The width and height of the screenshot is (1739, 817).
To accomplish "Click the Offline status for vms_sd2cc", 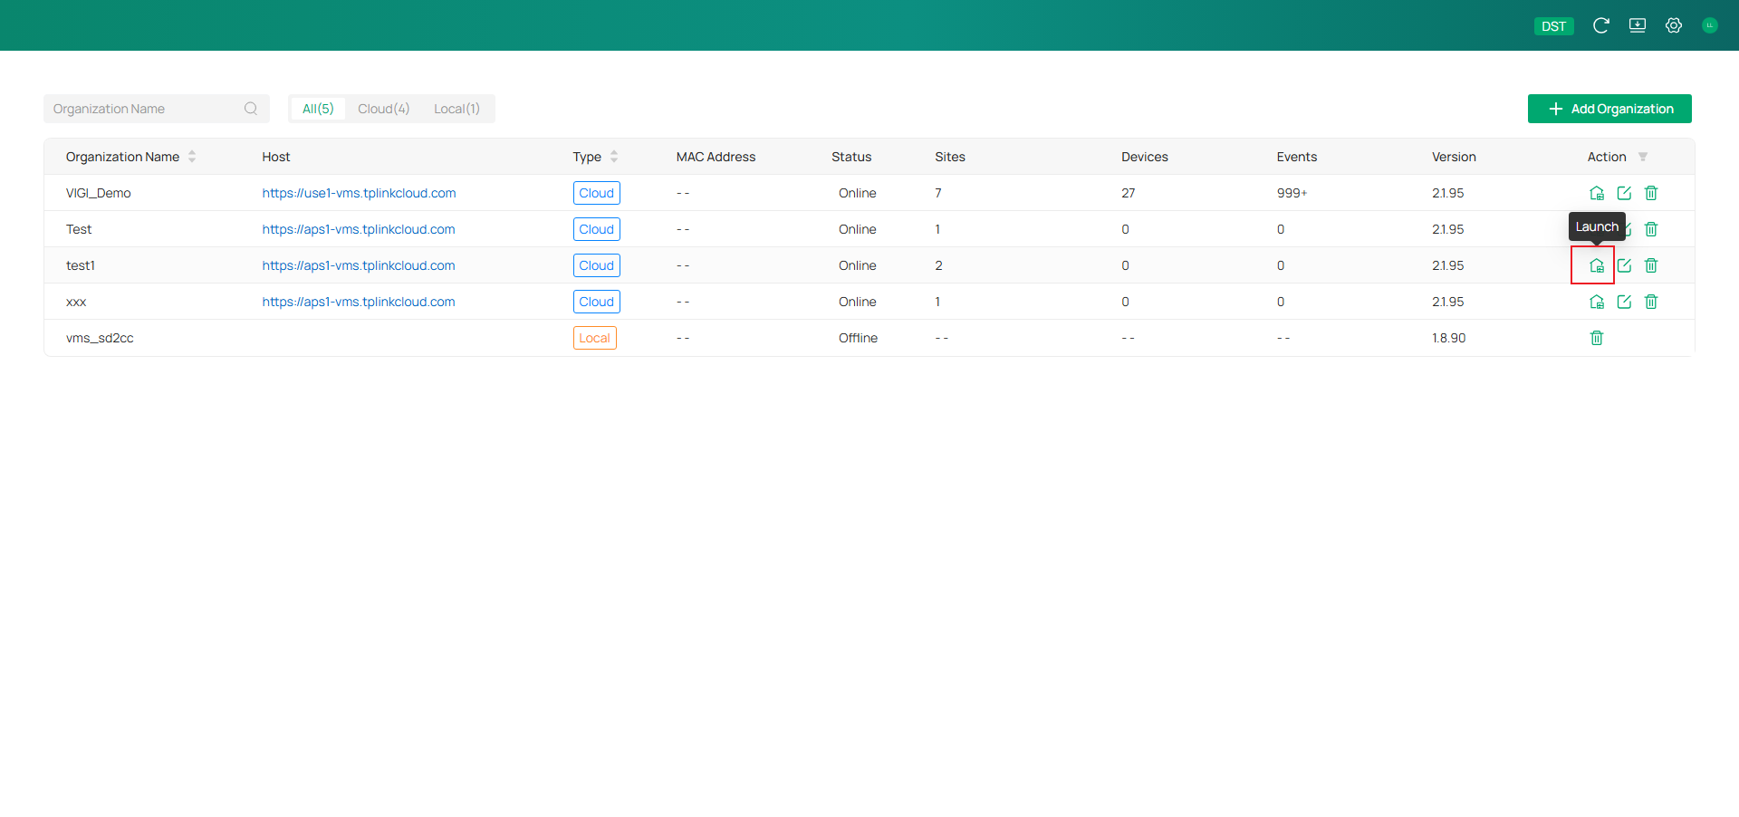I will coord(858,338).
